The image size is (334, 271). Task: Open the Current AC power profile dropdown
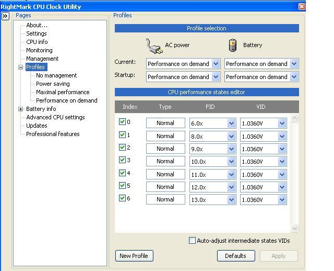point(216,64)
